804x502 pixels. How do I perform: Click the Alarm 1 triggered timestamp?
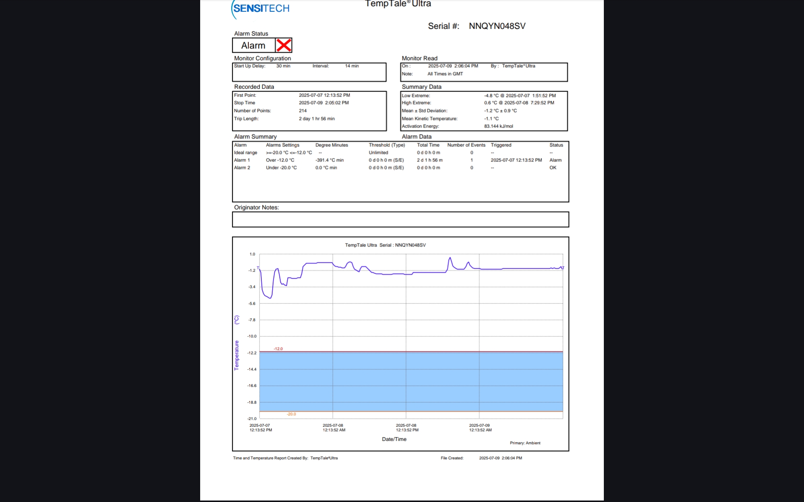pos(516,160)
